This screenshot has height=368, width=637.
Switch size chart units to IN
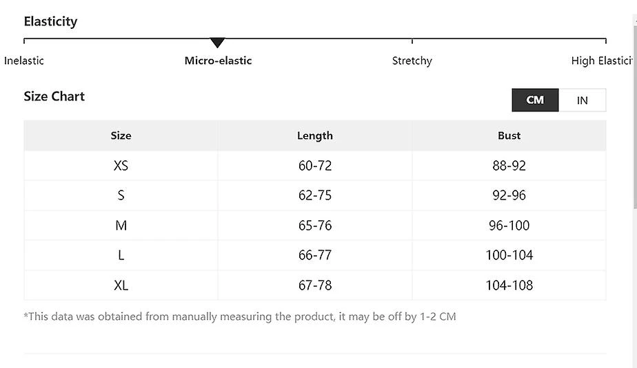(582, 100)
